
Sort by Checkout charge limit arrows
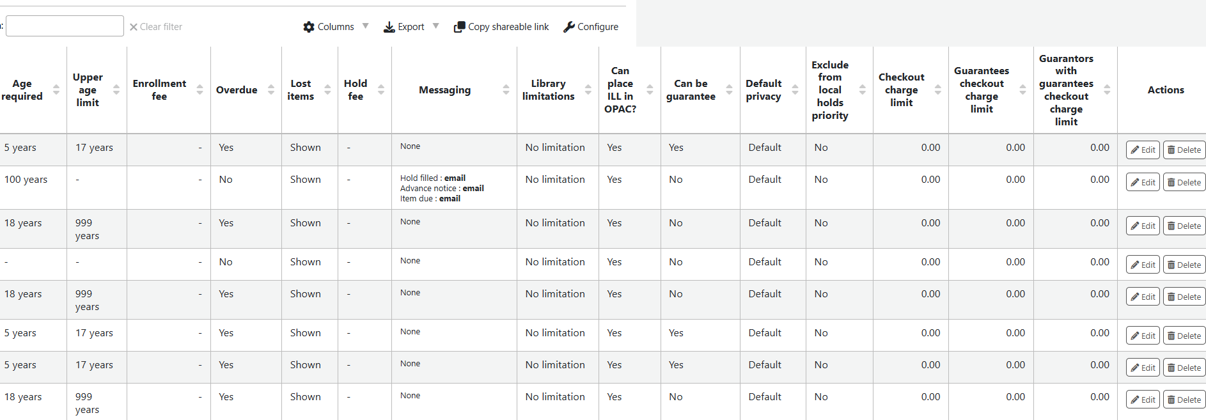pos(938,90)
